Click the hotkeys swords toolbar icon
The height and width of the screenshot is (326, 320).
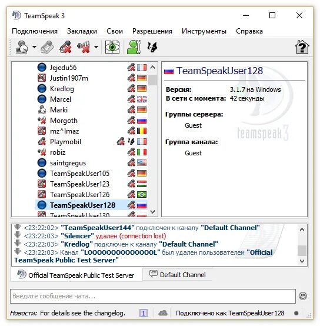click(x=152, y=47)
